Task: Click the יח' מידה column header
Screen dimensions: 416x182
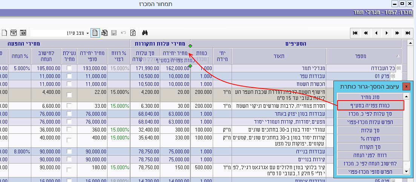Action: [223, 56]
